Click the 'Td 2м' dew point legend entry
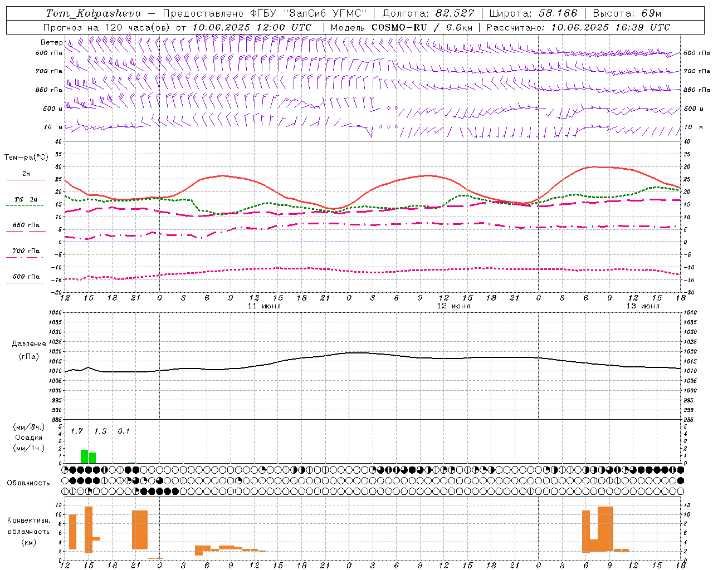The width and height of the screenshot is (713, 570). [26, 199]
